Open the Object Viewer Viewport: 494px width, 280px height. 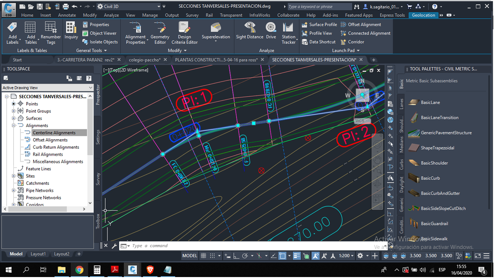tap(99, 33)
